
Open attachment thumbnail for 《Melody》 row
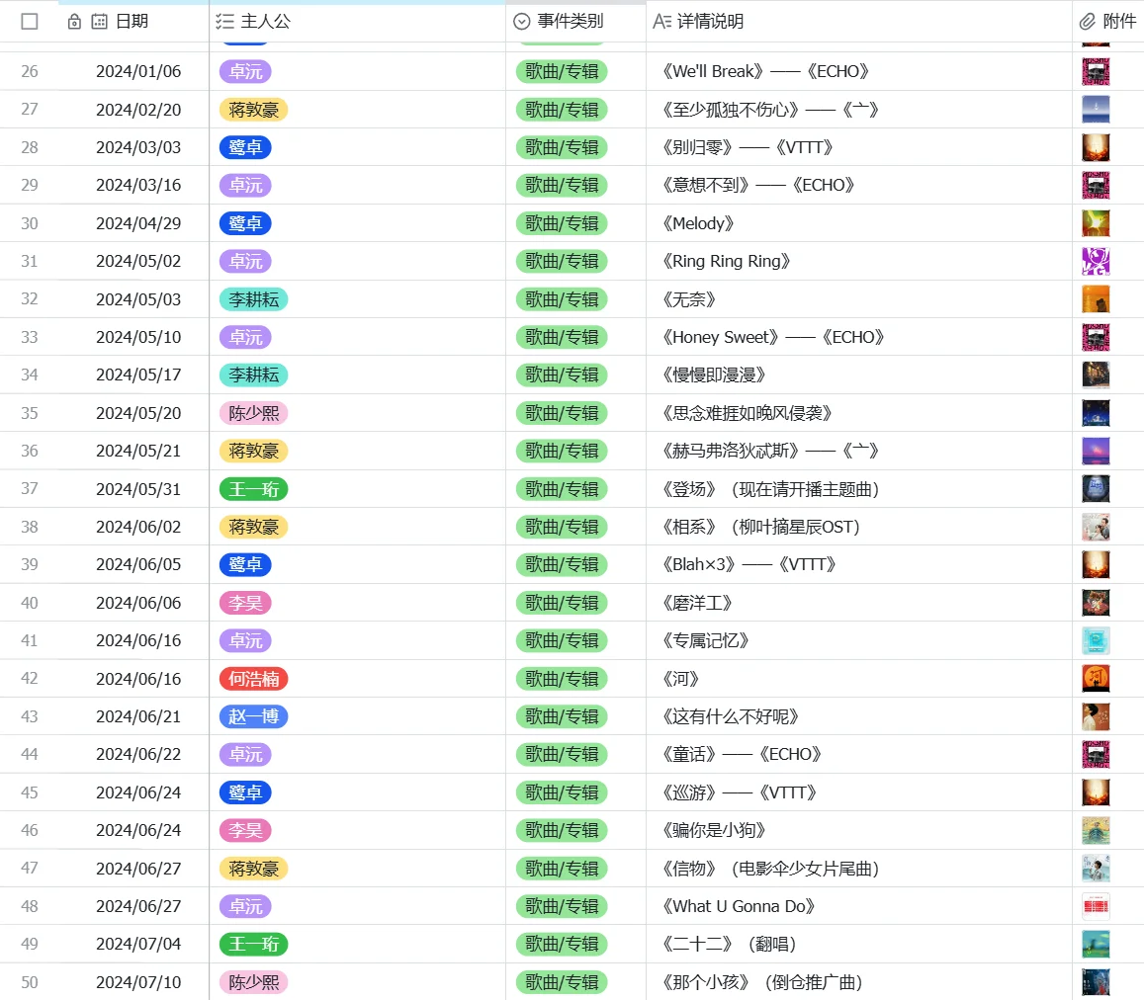1096,223
